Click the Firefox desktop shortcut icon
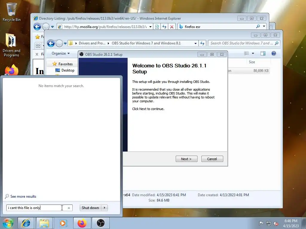Image resolution: width=306 pixels, height=229 pixels. [x=11, y=70]
